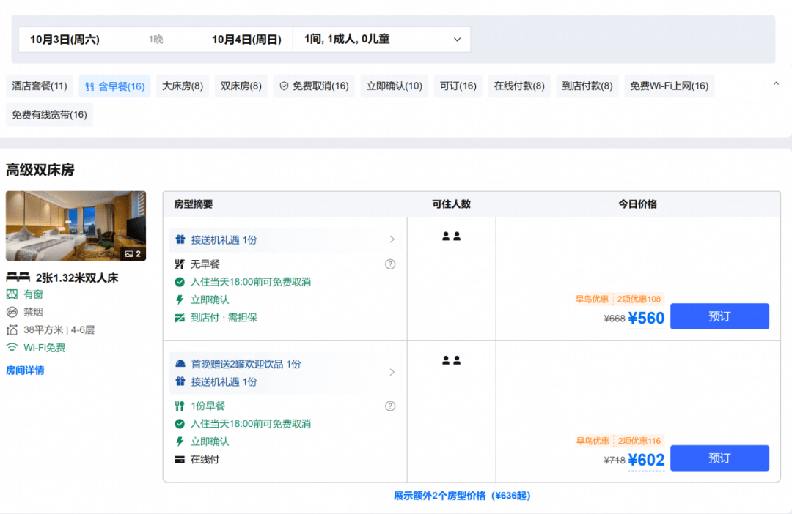Open the 房间详情 link
The width and height of the screenshot is (792, 514).
pos(25,370)
